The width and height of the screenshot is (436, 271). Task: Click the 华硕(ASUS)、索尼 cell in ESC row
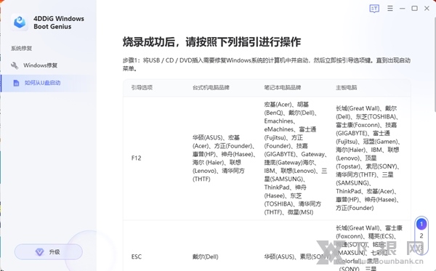pos(296,256)
